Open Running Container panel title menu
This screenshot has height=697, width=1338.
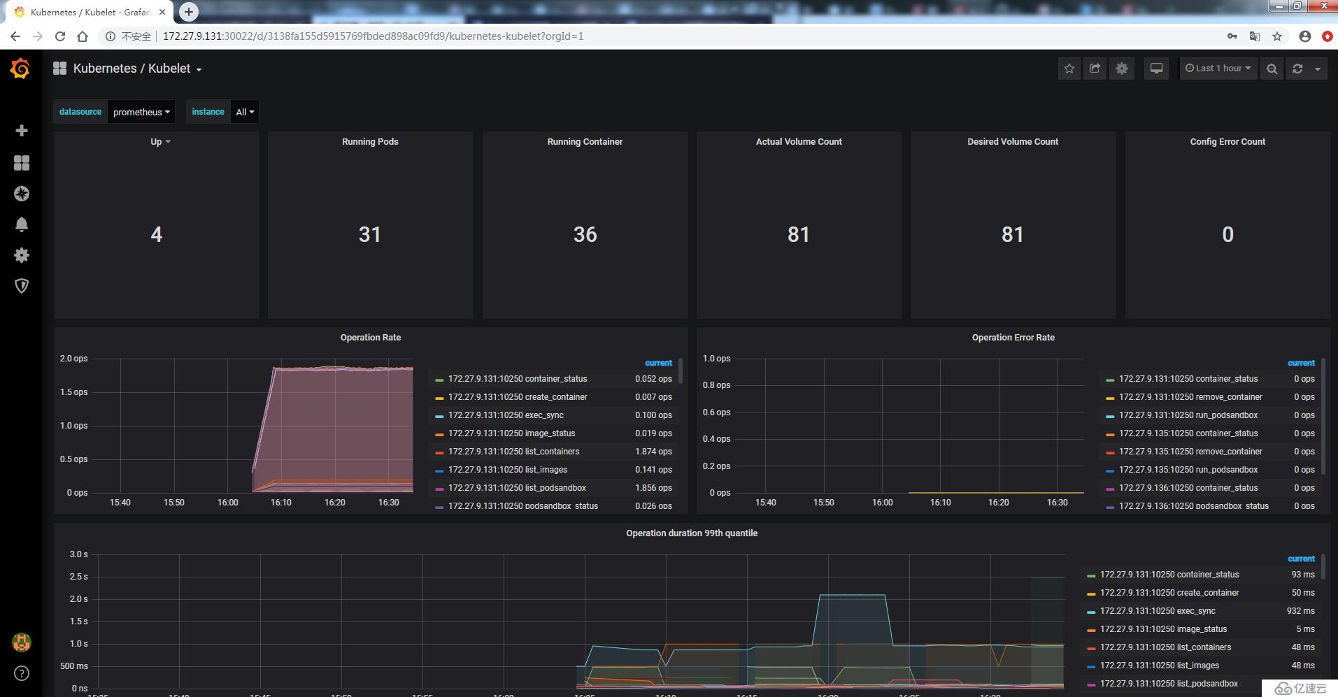point(585,141)
